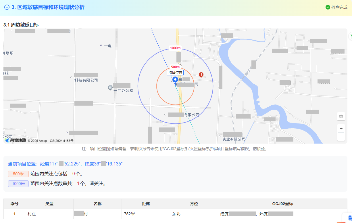Click the 一厂办公楼 building icon
This screenshot has width=352, height=223.
point(110,87)
